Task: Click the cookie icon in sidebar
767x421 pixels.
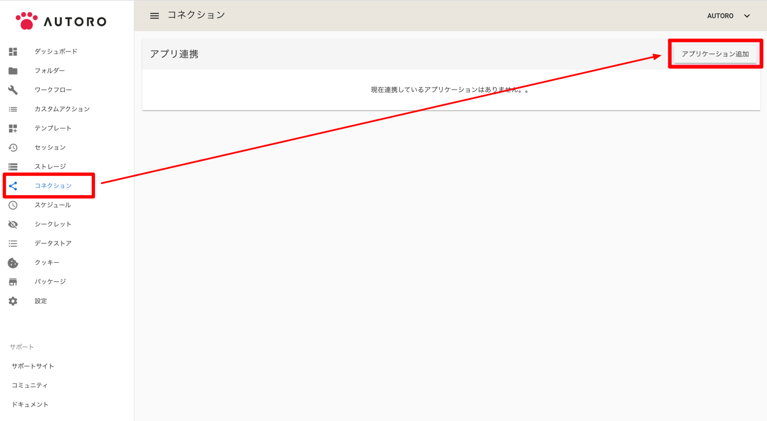Action: tap(13, 263)
